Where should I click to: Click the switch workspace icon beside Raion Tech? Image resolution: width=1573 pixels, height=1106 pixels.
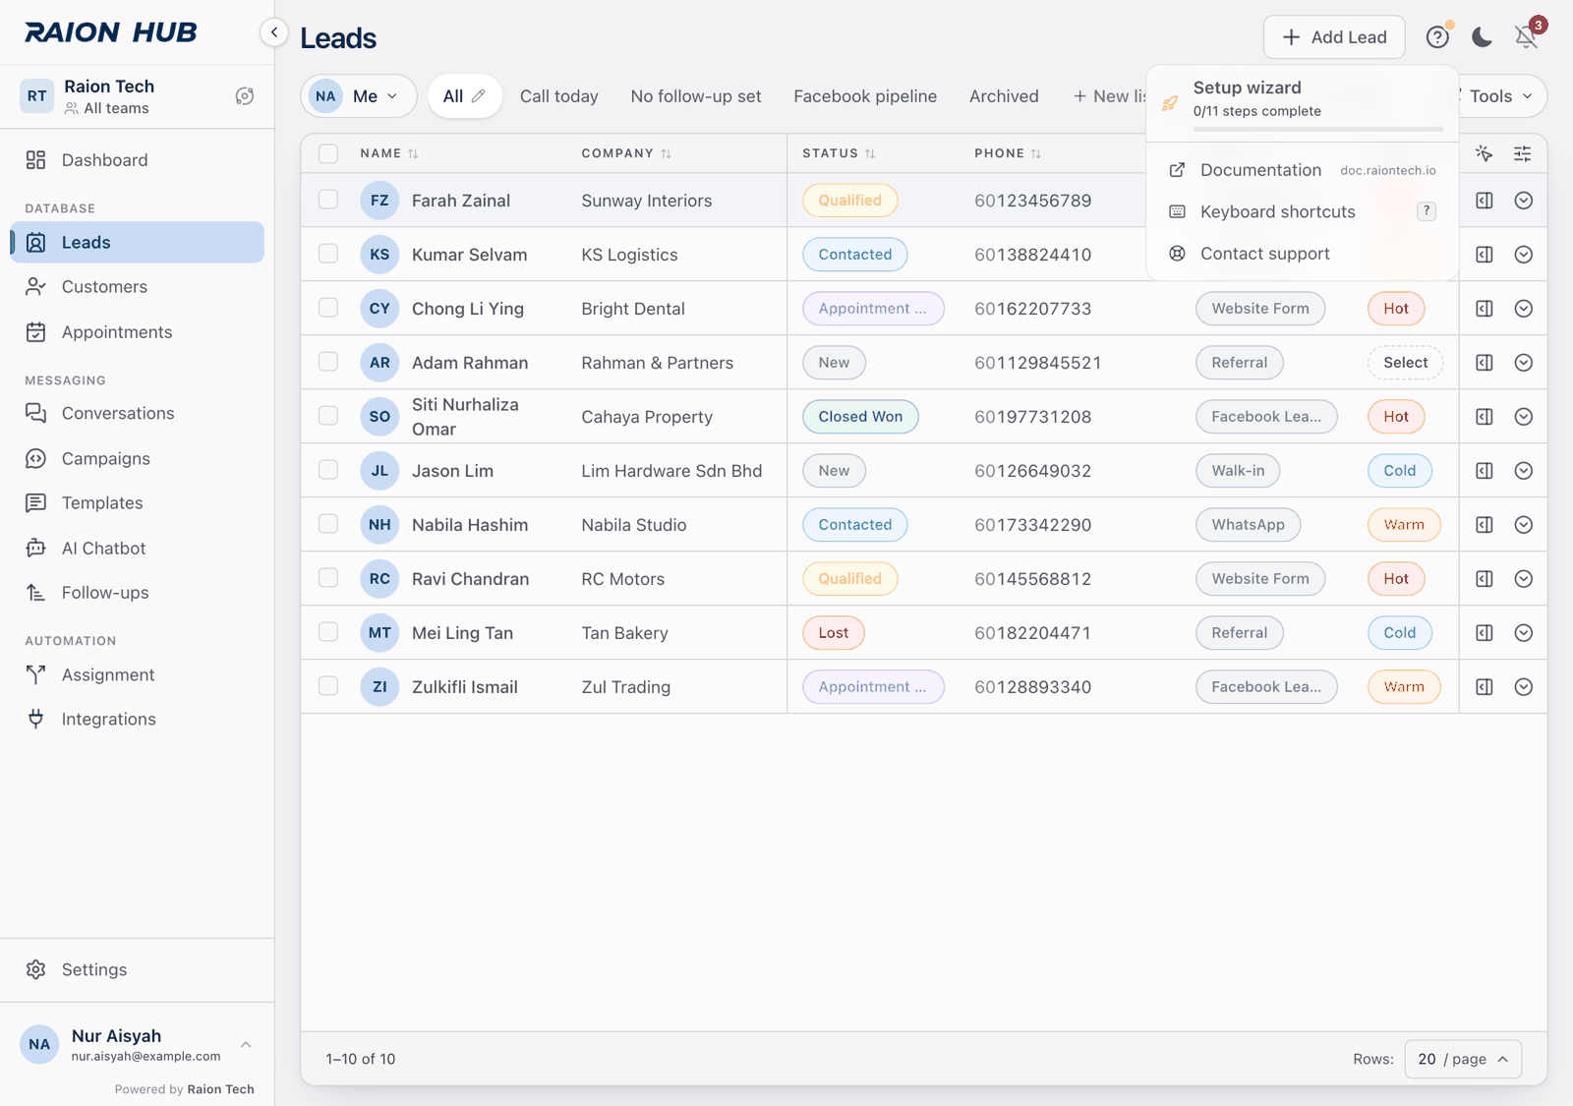tap(245, 96)
